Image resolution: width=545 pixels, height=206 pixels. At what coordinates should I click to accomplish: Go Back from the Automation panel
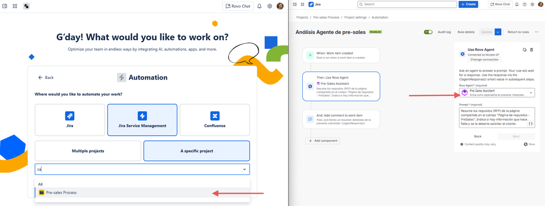(46, 77)
